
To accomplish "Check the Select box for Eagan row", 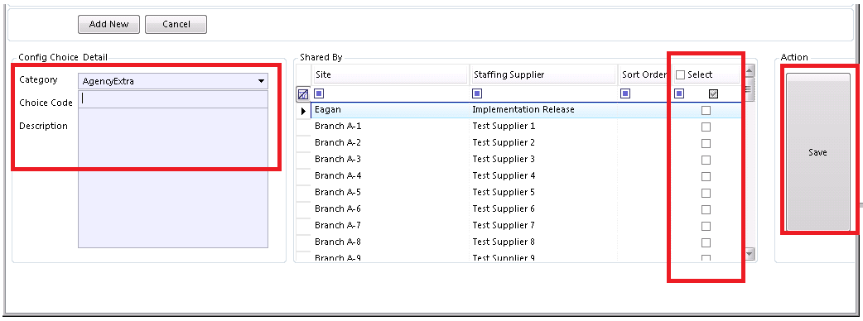I will coord(706,111).
